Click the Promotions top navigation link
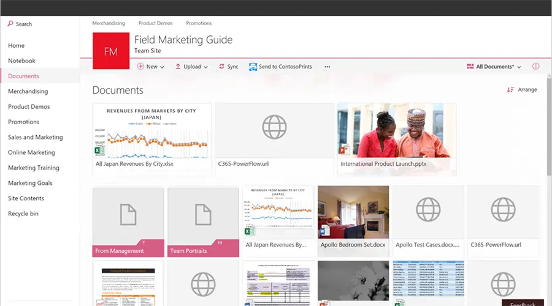This screenshot has width=552, height=306. [199, 23]
